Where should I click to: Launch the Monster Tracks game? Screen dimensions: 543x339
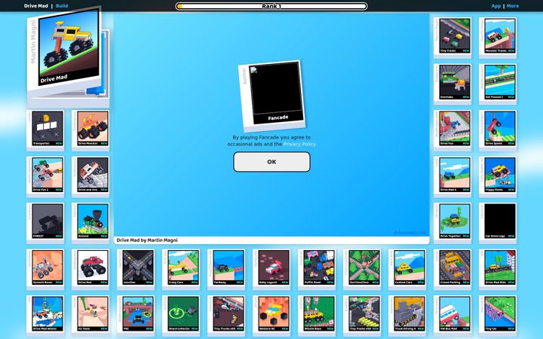(498, 38)
